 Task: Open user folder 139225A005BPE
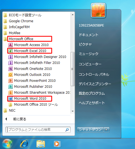click(x=92, y=25)
